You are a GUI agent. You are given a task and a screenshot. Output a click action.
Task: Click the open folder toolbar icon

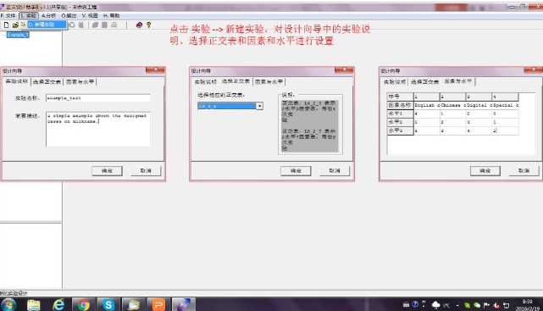(x=15, y=25)
